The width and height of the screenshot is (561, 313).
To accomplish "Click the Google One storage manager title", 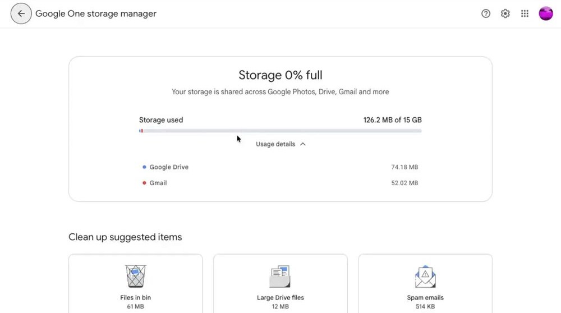I will pyautogui.click(x=96, y=13).
